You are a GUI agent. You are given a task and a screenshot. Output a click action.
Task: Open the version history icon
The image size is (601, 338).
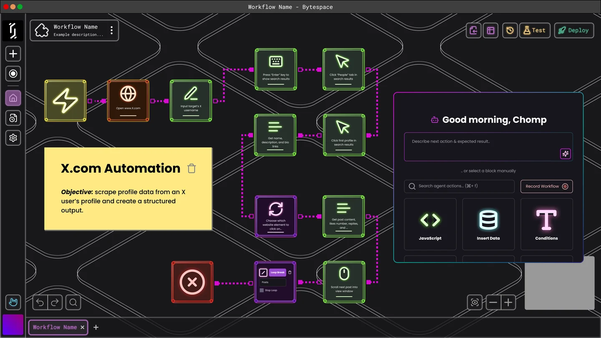pyautogui.click(x=510, y=30)
